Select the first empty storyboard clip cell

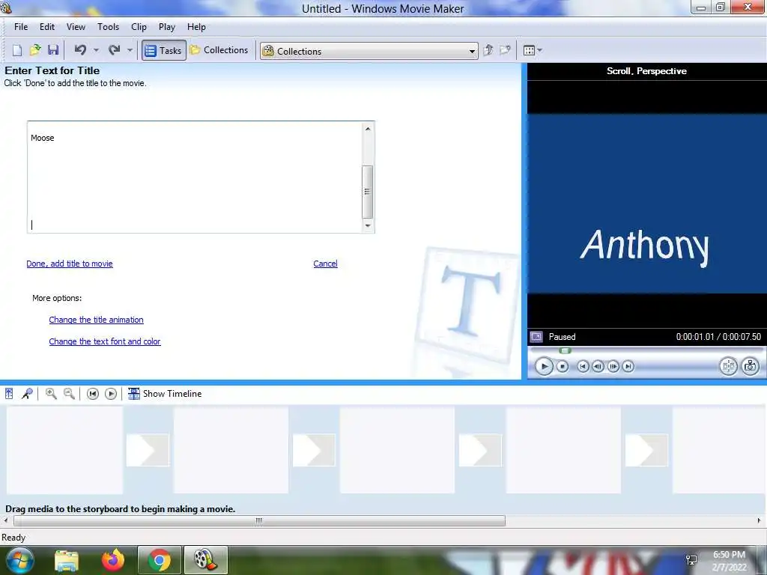(64, 450)
